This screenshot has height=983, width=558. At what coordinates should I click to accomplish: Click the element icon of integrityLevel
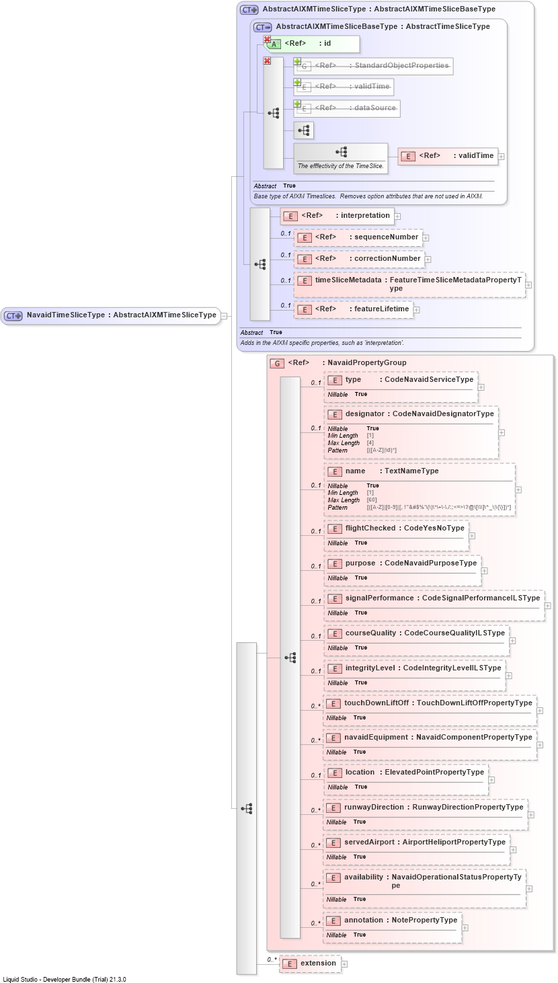pyautogui.click(x=335, y=668)
